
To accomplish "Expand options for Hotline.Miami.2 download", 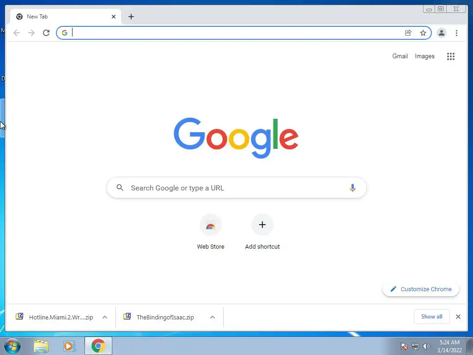I will (x=105, y=317).
